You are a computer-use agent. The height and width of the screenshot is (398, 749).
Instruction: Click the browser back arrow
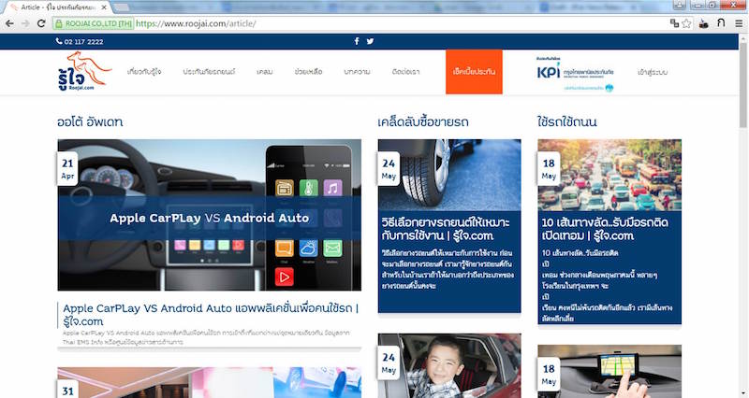tap(9, 23)
